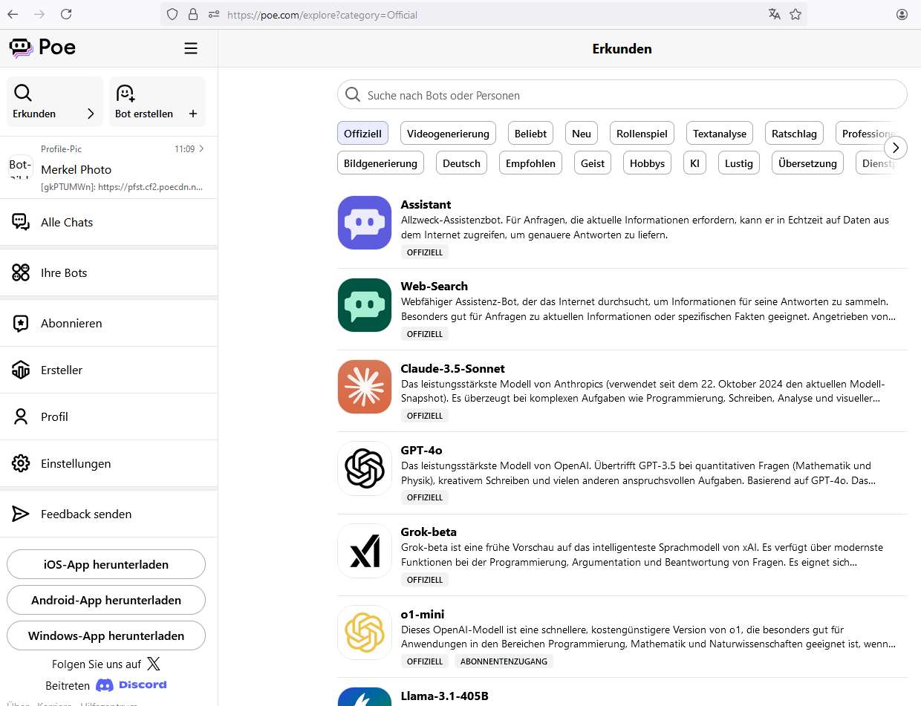Image resolution: width=921 pixels, height=706 pixels.
Task: Select the Übersetzung category chip
Action: pyautogui.click(x=807, y=163)
